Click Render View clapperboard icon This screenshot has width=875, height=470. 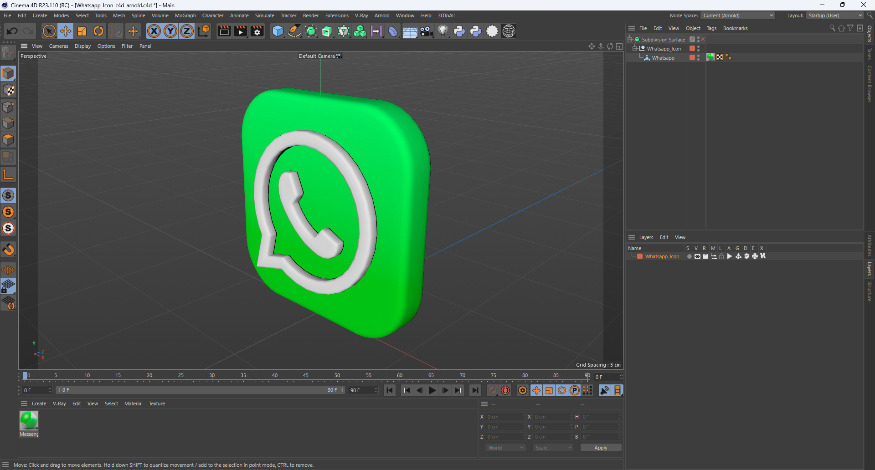tap(224, 31)
